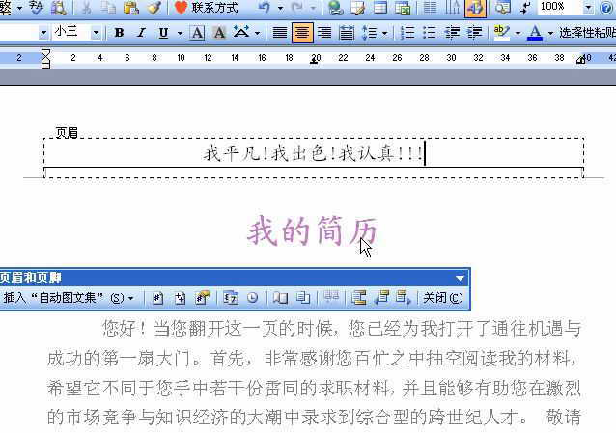Click the 选择性粘贴 toolbar item

[x=586, y=33]
